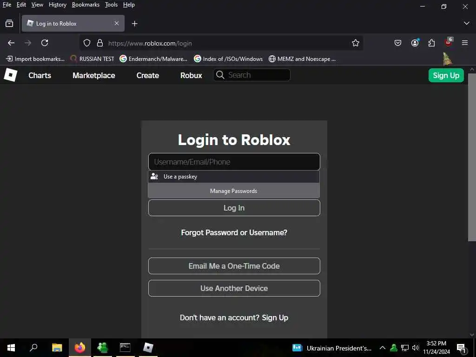Show hidden system tray icons chevron
476x357 pixels.
[383, 348]
